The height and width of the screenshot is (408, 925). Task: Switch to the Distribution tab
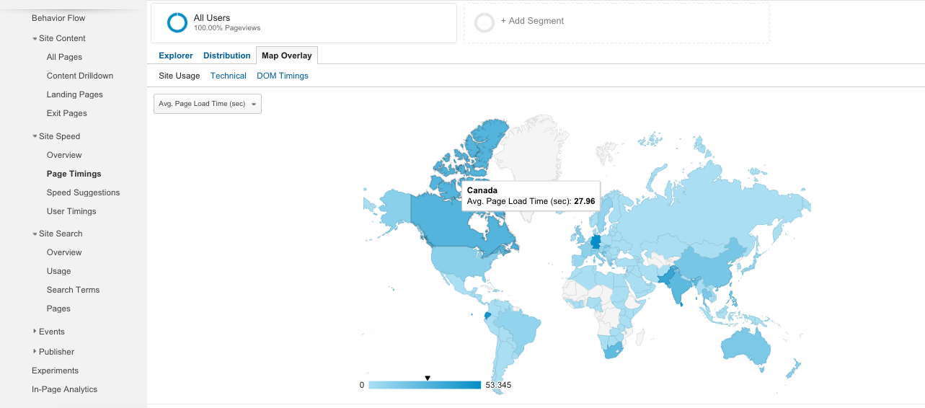[x=227, y=56]
